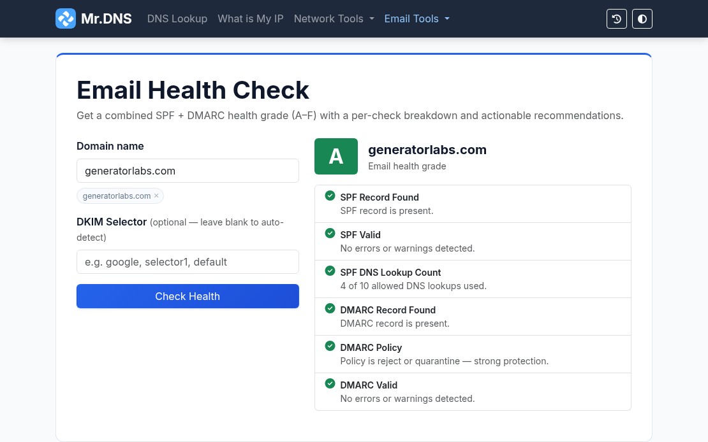Click the SPF Record Found check icon
The image size is (708, 442).
tap(330, 196)
